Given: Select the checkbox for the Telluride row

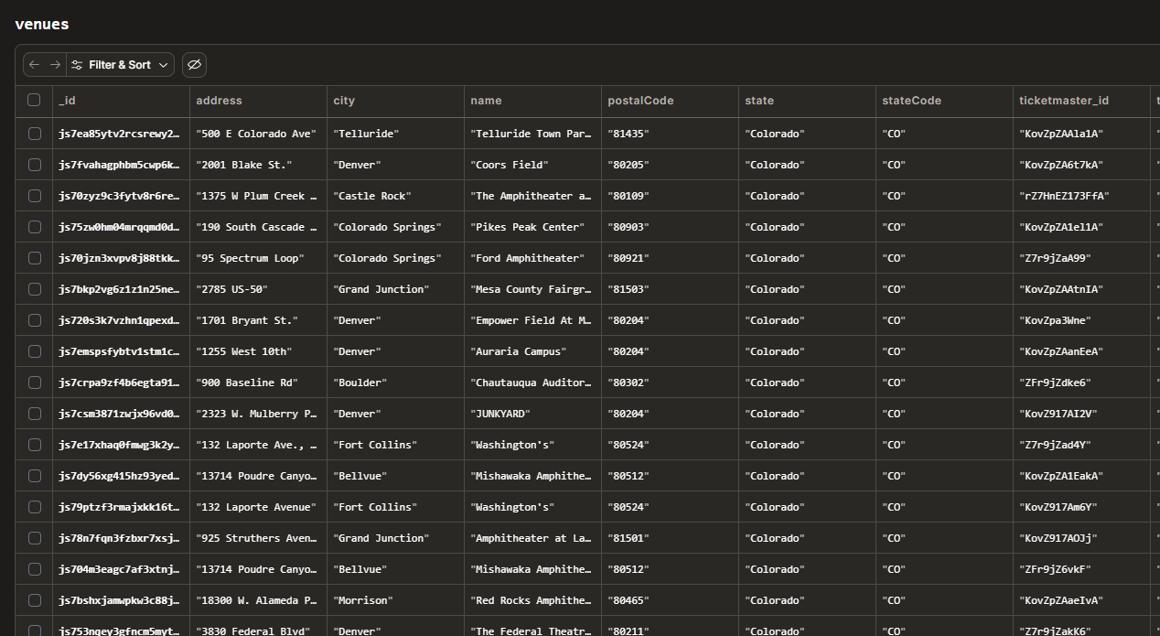Looking at the screenshot, I should tap(35, 134).
